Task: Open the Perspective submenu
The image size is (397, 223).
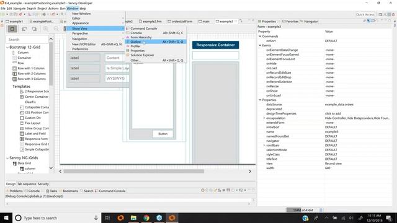Action: (x=96, y=33)
